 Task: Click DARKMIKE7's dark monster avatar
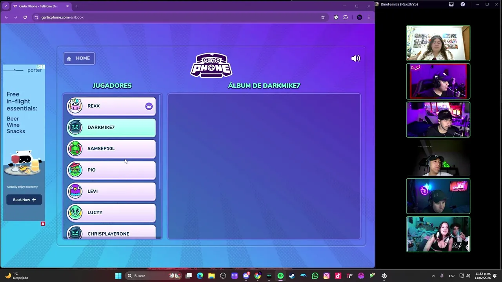(75, 127)
